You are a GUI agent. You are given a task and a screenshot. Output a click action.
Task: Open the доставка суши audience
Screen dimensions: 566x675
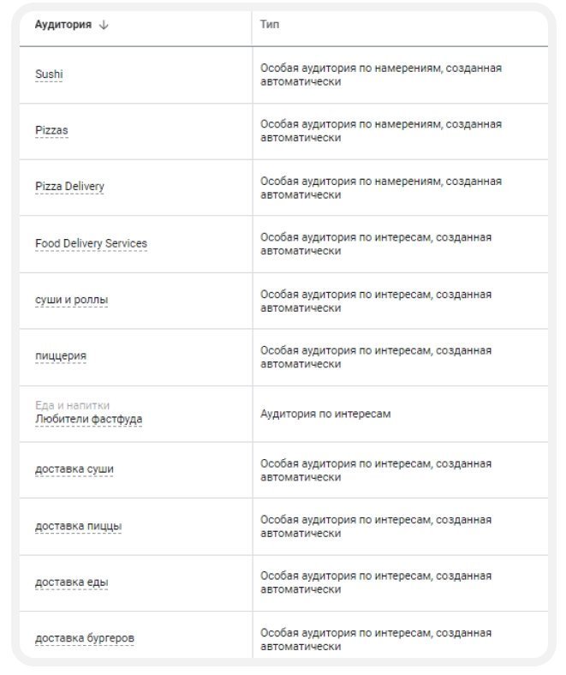[74, 469]
